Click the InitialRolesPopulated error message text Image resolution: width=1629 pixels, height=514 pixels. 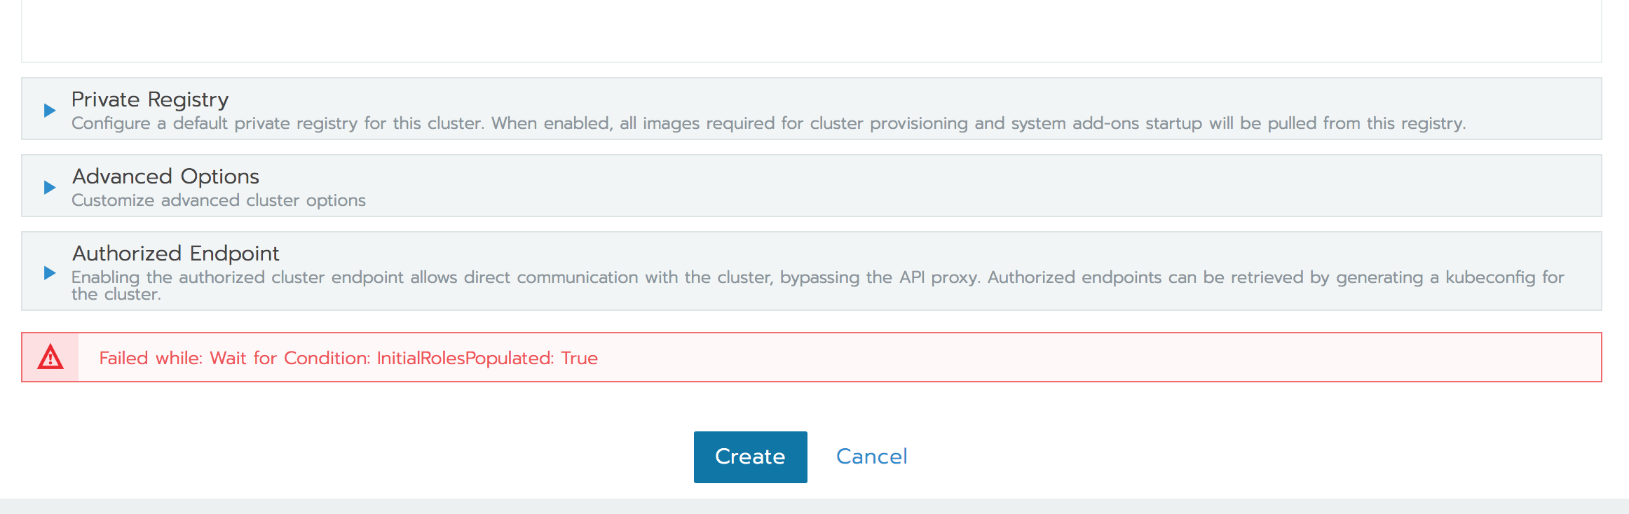coord(349,358)
